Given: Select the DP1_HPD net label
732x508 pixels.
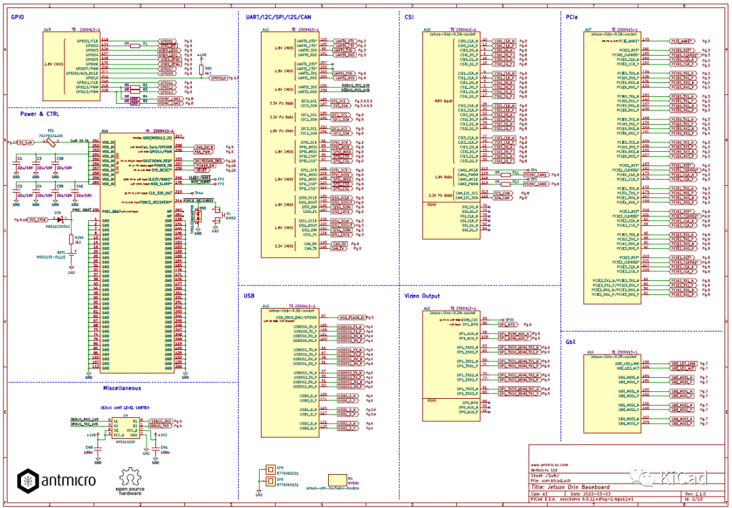Looking at the screenshot, I should (x=509, y=324).
